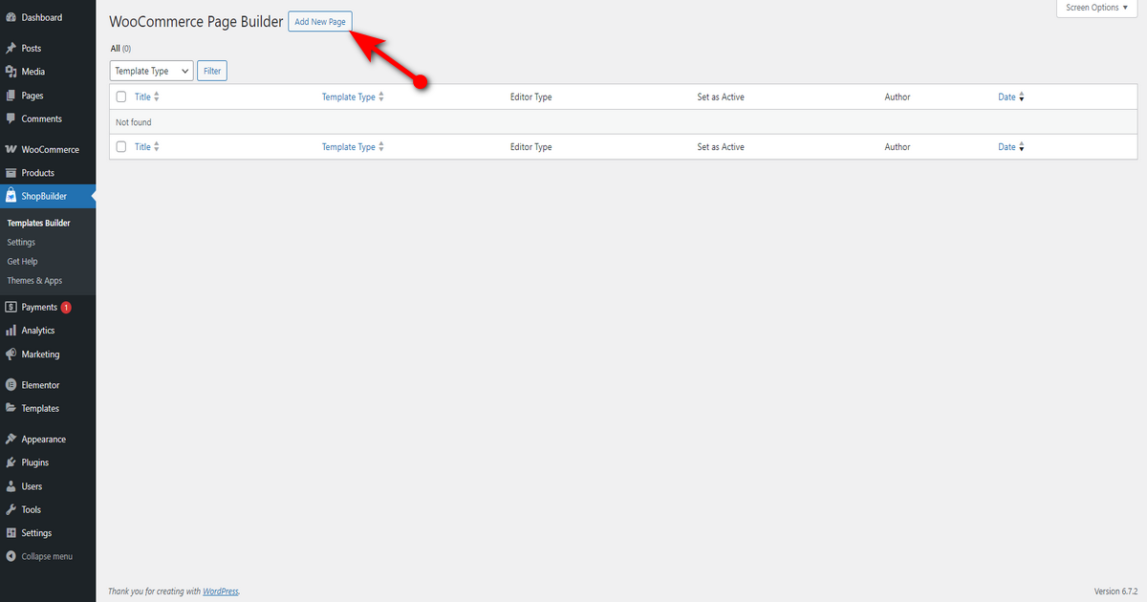
Task: Click the Collapse menu arrow icon
Action: [11, 556]
